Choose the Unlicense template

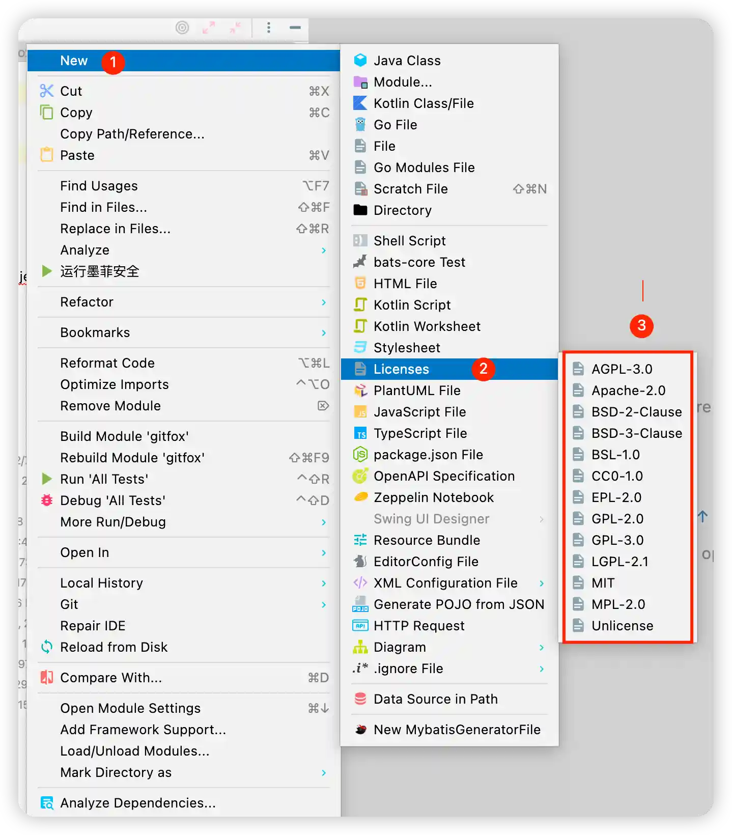pyautogui.click(x=628, y=626)
